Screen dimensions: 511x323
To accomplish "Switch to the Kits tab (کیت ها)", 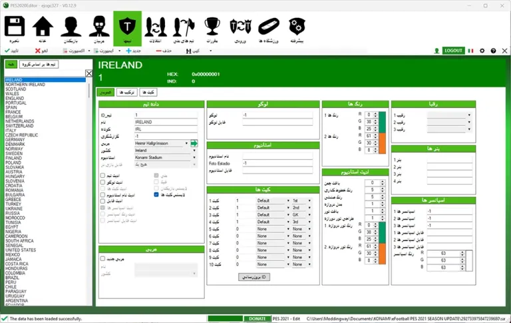I will (148, 93).
